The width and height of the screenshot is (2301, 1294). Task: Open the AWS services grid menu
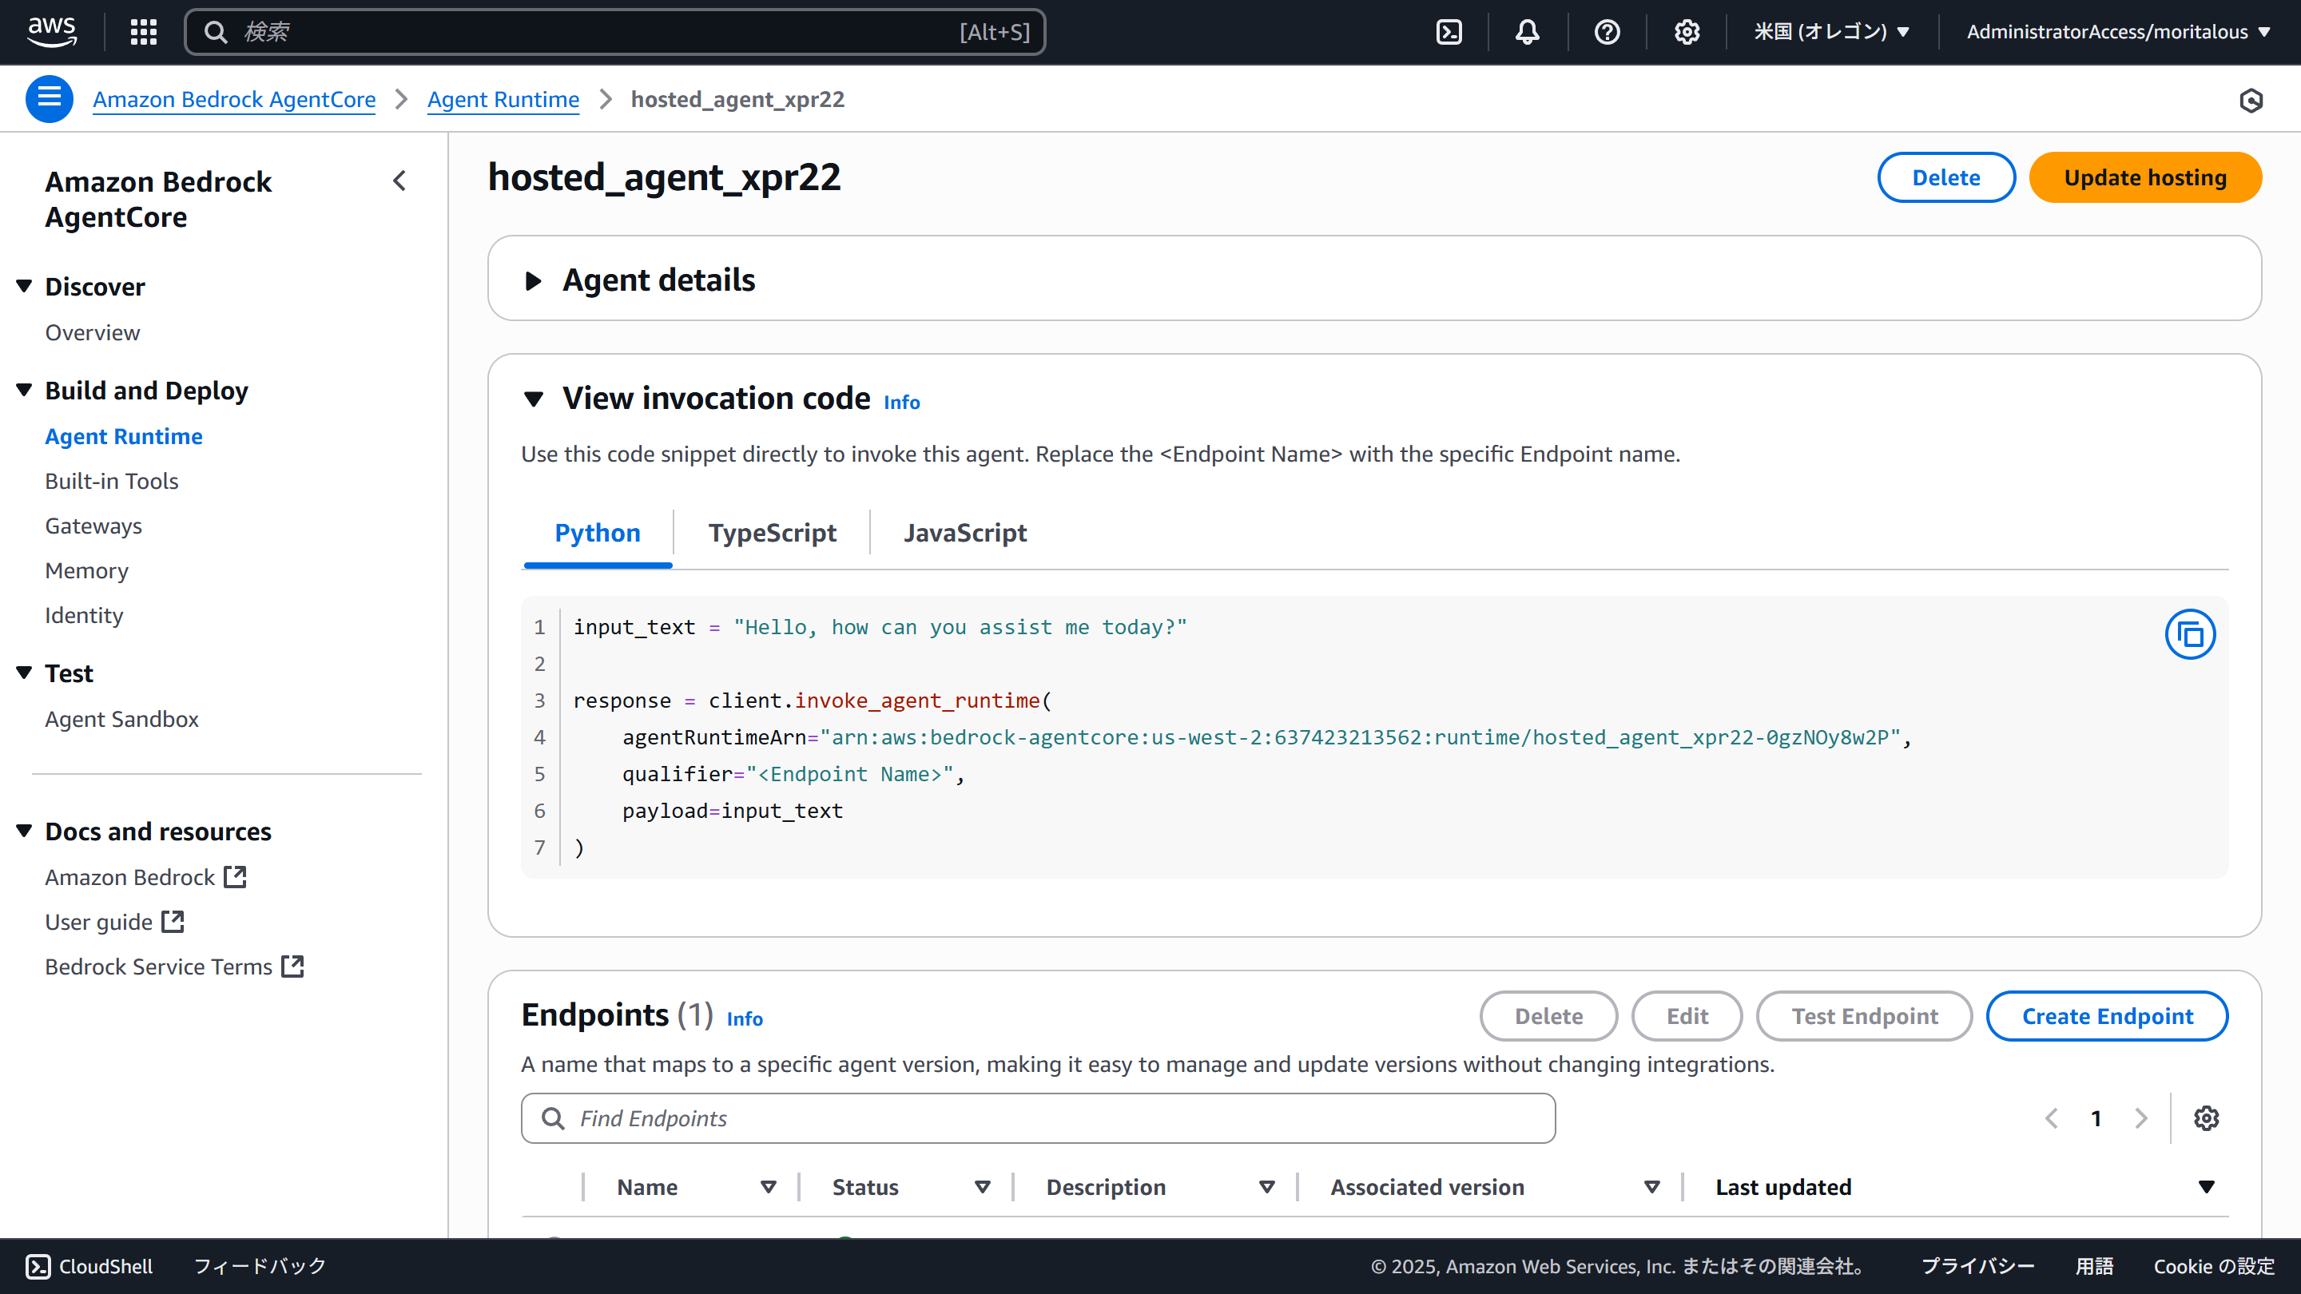click(x=142, y=31)
